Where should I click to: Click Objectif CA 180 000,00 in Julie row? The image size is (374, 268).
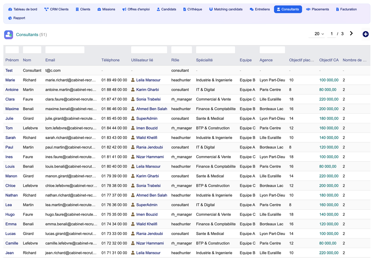click(329, 118)
